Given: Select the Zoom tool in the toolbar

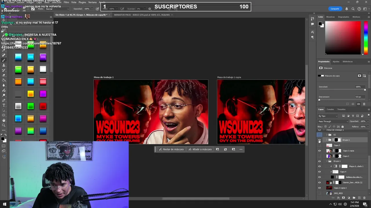Looking at the screenshot, I should coord(4,125).
